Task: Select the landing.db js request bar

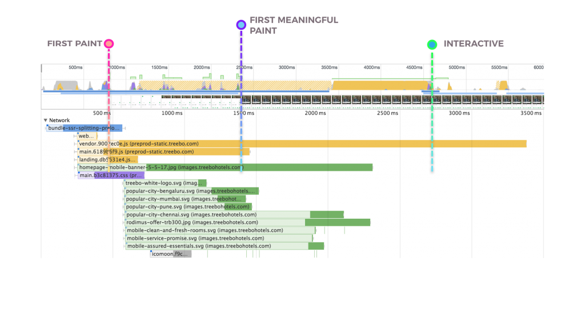Action: click(108, 160)
